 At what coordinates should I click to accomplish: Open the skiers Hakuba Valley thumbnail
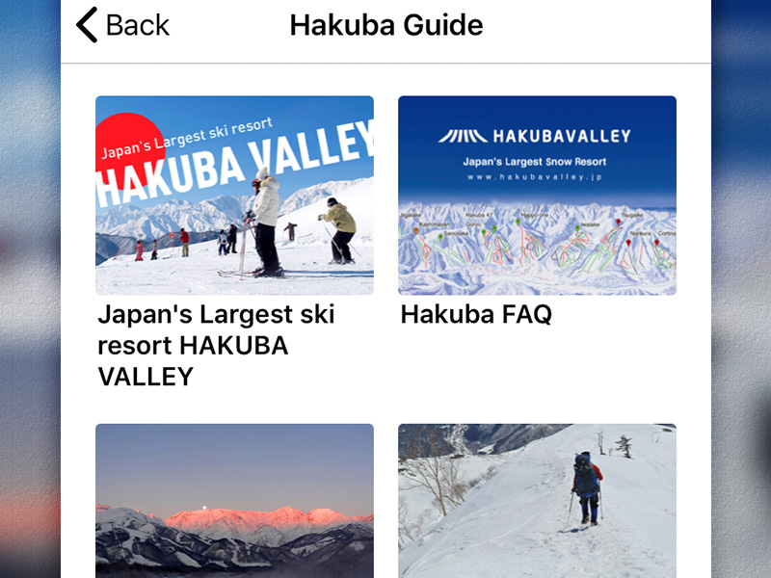234,196
